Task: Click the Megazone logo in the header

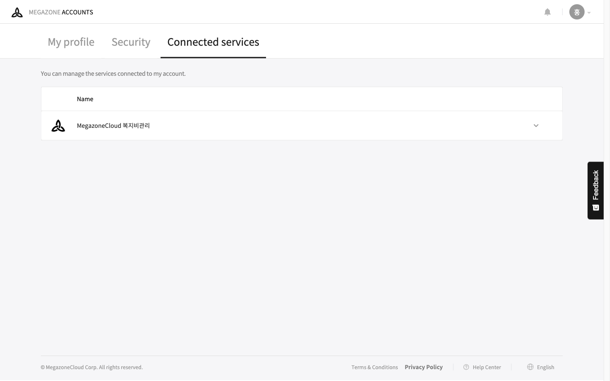Action: click(17, 12)
